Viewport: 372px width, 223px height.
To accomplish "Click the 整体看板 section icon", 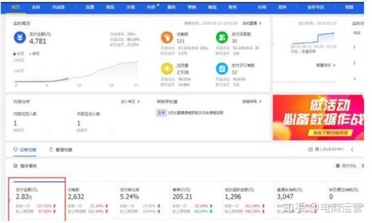I will [x=16, y=166].
